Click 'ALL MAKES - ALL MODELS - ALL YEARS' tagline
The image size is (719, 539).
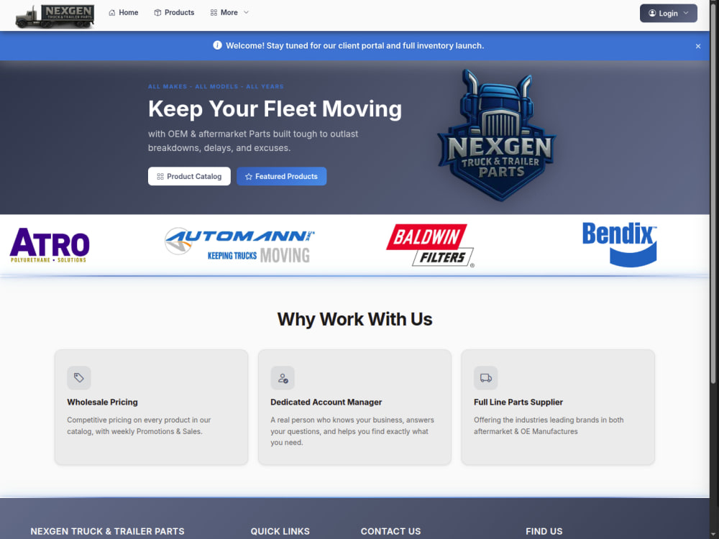pyautogui.click(x=216, y=87)
